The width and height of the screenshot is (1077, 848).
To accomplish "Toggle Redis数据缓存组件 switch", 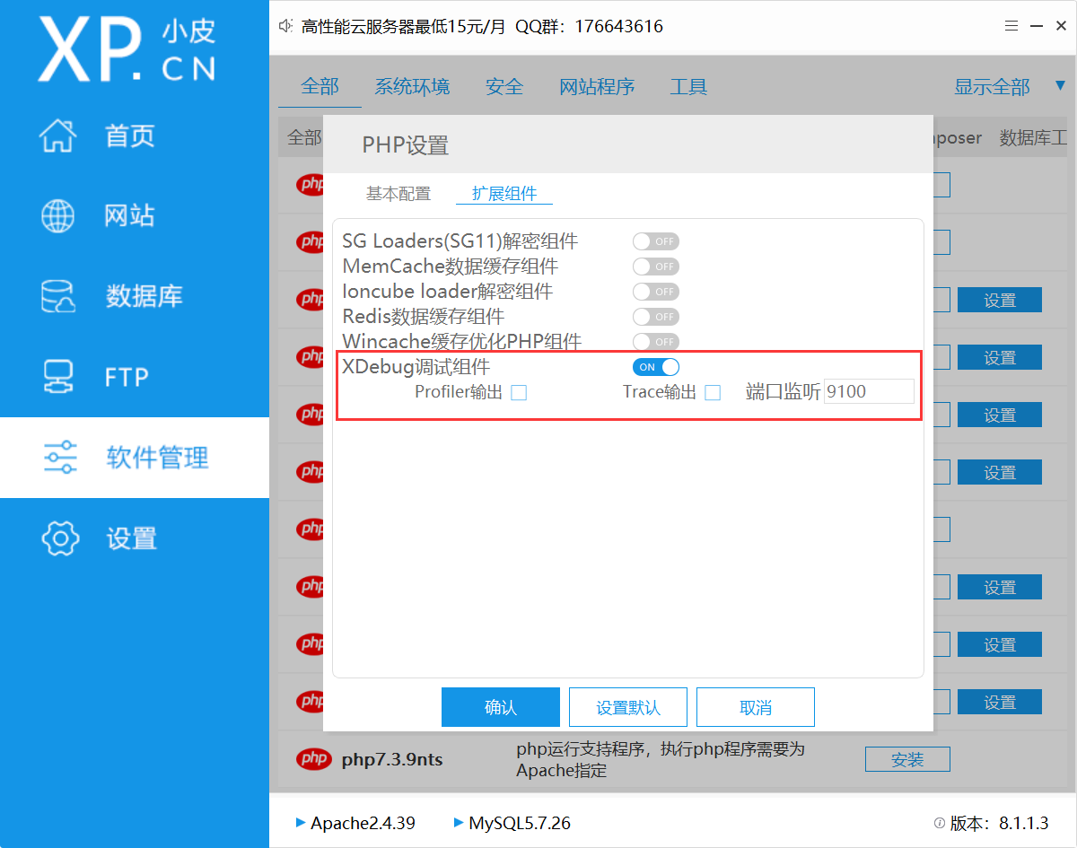I will point(656,317).
